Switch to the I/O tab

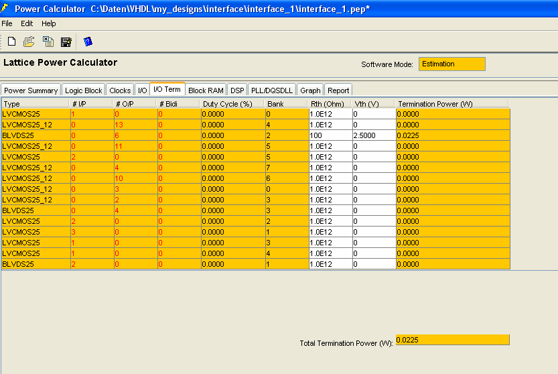(x=142, y=90)
